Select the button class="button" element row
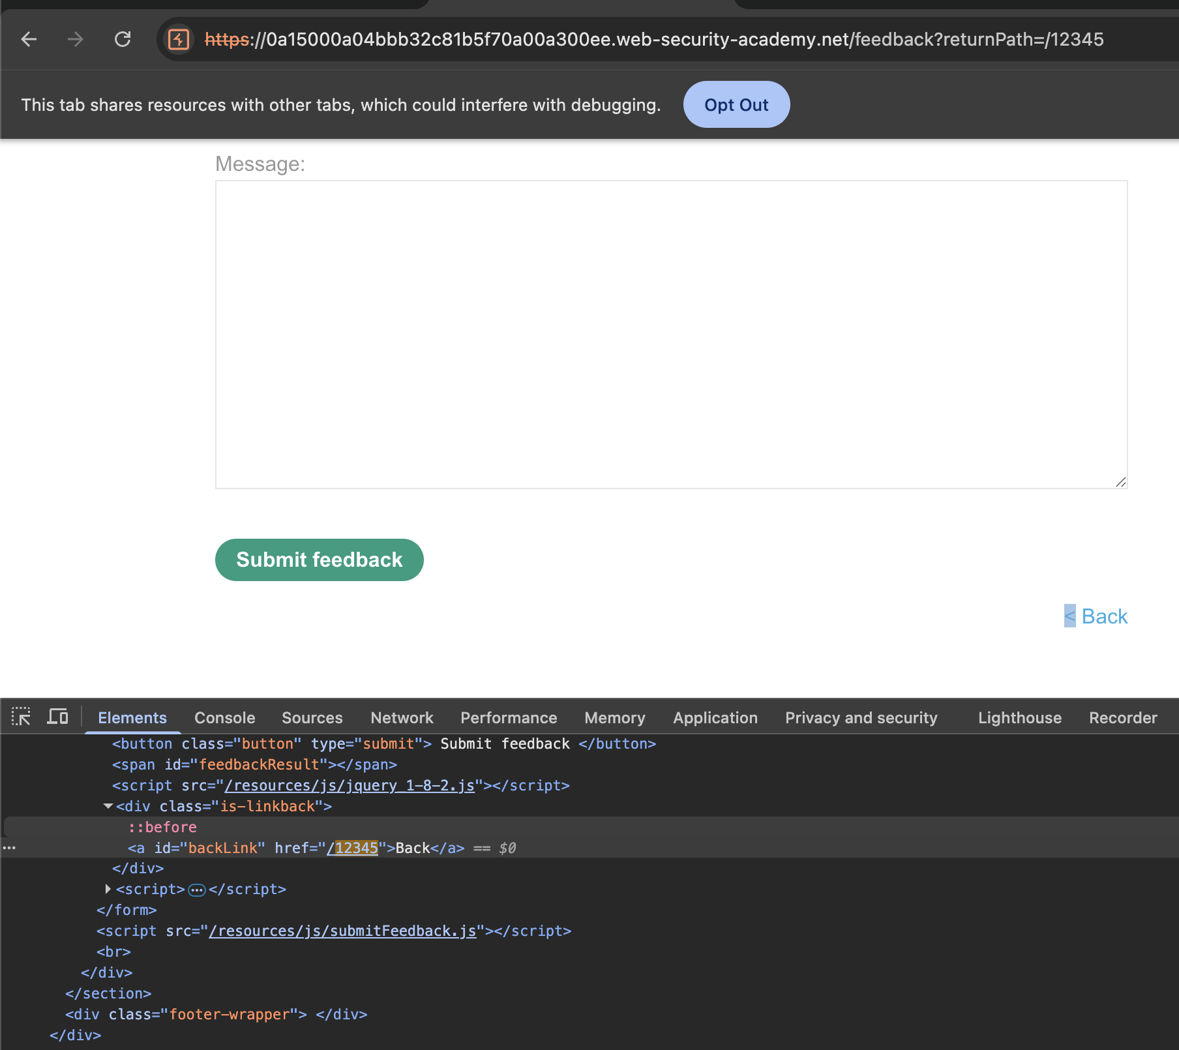Image resolution: width=1179 pixels, height=1050 pixels. (x=589, y=744)
